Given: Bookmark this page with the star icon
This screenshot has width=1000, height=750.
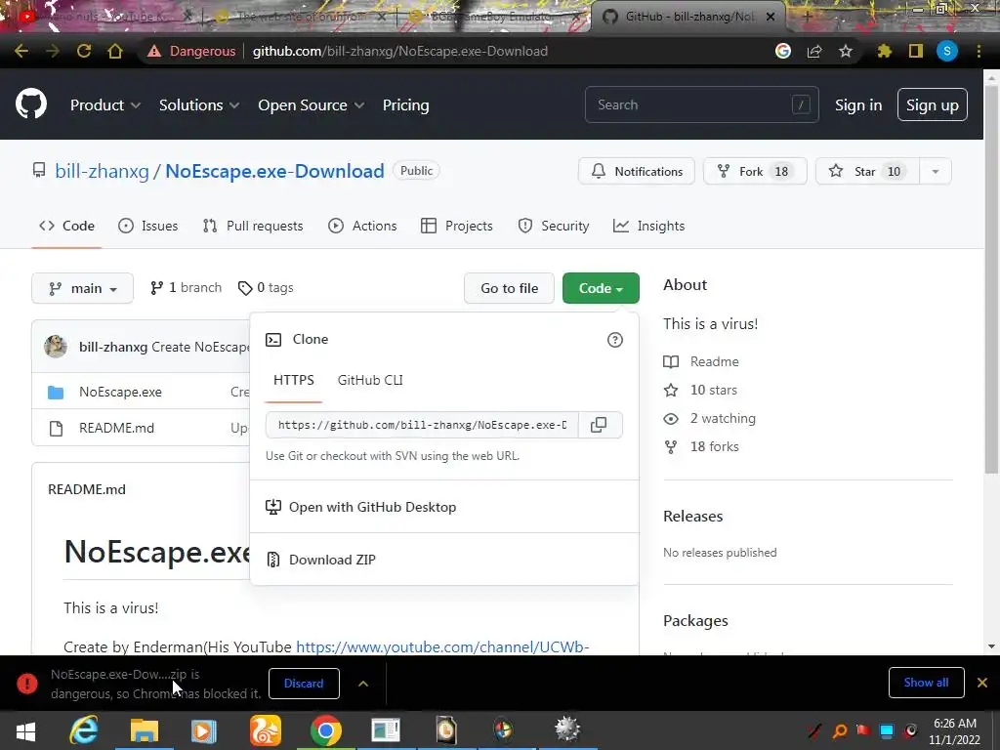Looking at the screenshot, I should (846, 51).
